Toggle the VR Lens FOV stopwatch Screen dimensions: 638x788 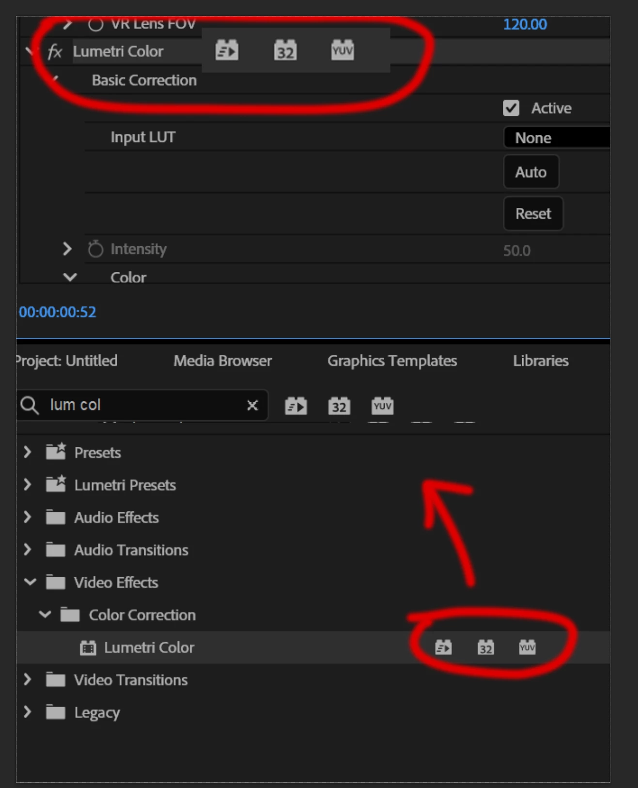tap(96, 24)
